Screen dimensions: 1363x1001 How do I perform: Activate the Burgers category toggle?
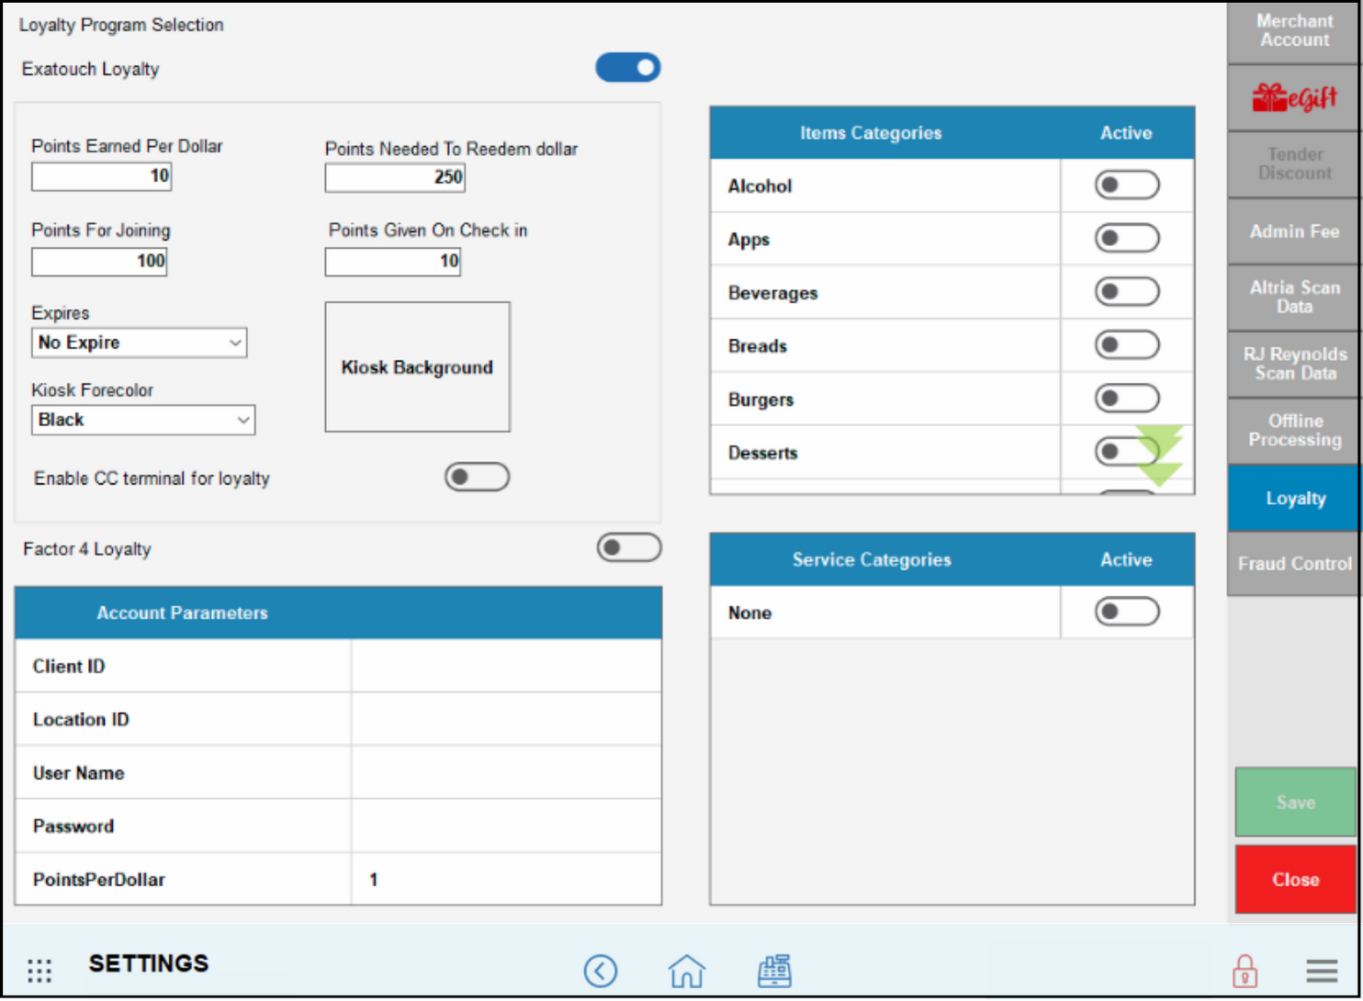(1127, 399)
